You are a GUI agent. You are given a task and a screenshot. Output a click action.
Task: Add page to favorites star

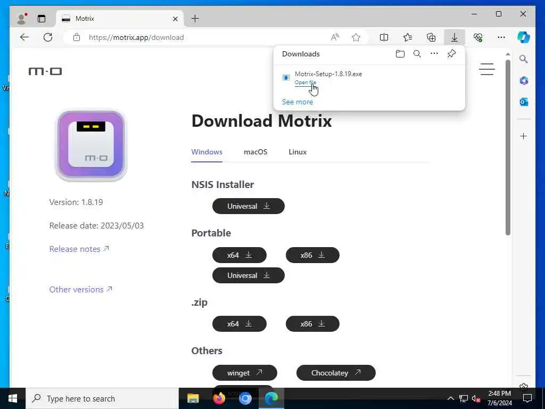pos(356,37)
